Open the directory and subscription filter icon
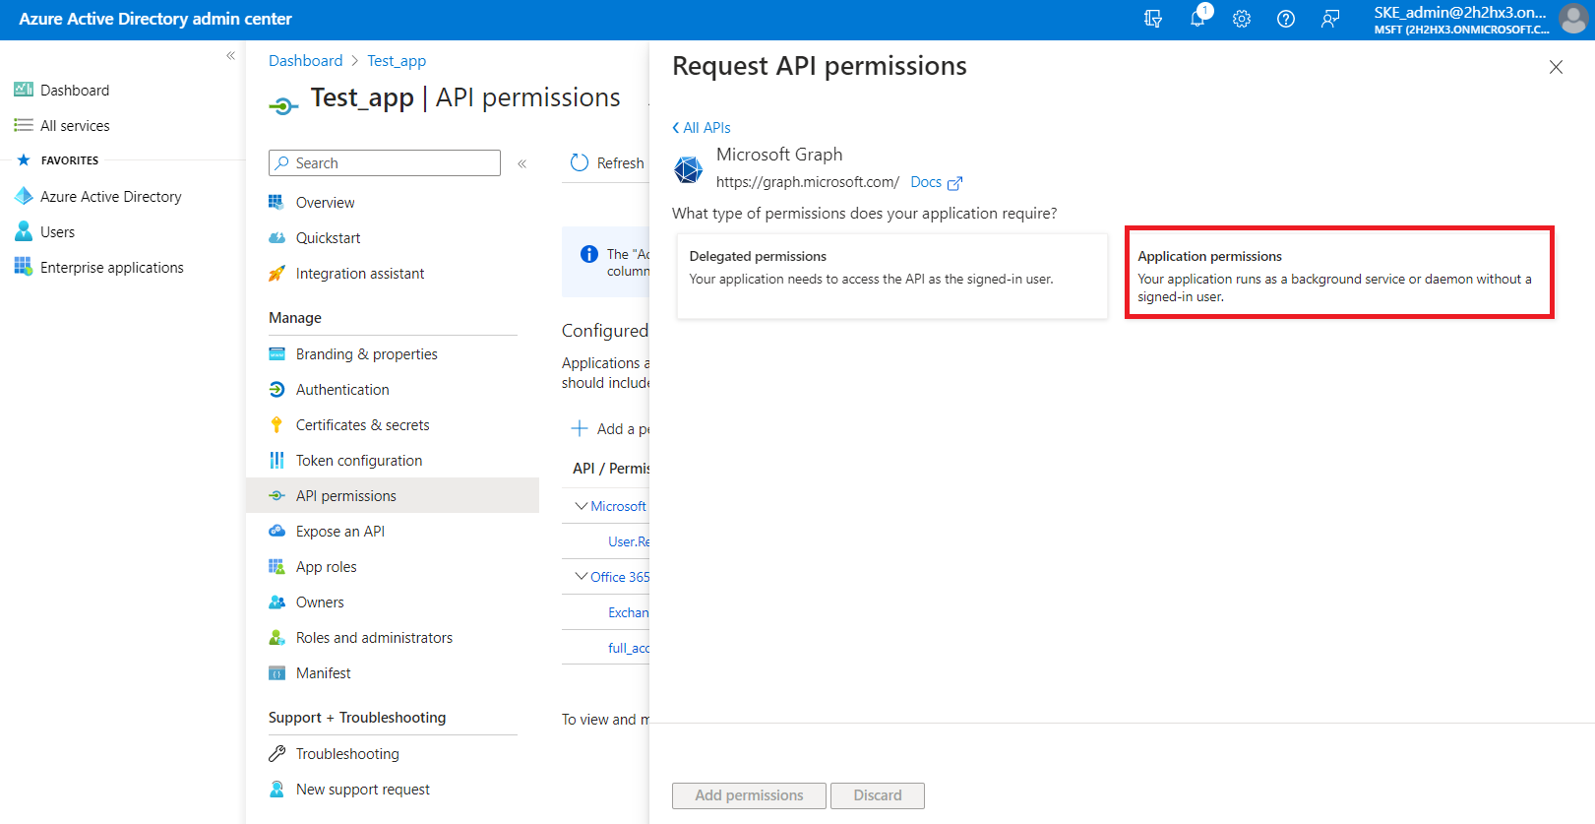 [1153, 19]
